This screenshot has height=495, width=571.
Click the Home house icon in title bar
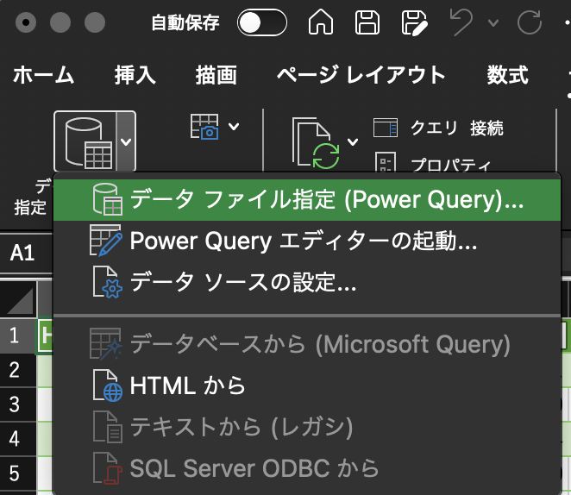(321, 22)
